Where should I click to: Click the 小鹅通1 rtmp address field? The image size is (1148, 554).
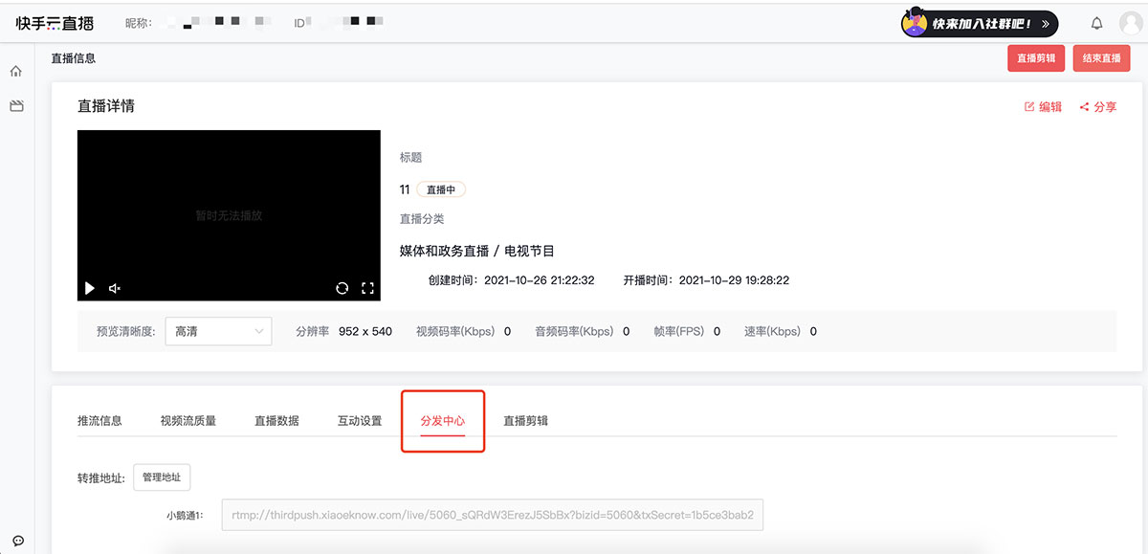pos(492,515)
